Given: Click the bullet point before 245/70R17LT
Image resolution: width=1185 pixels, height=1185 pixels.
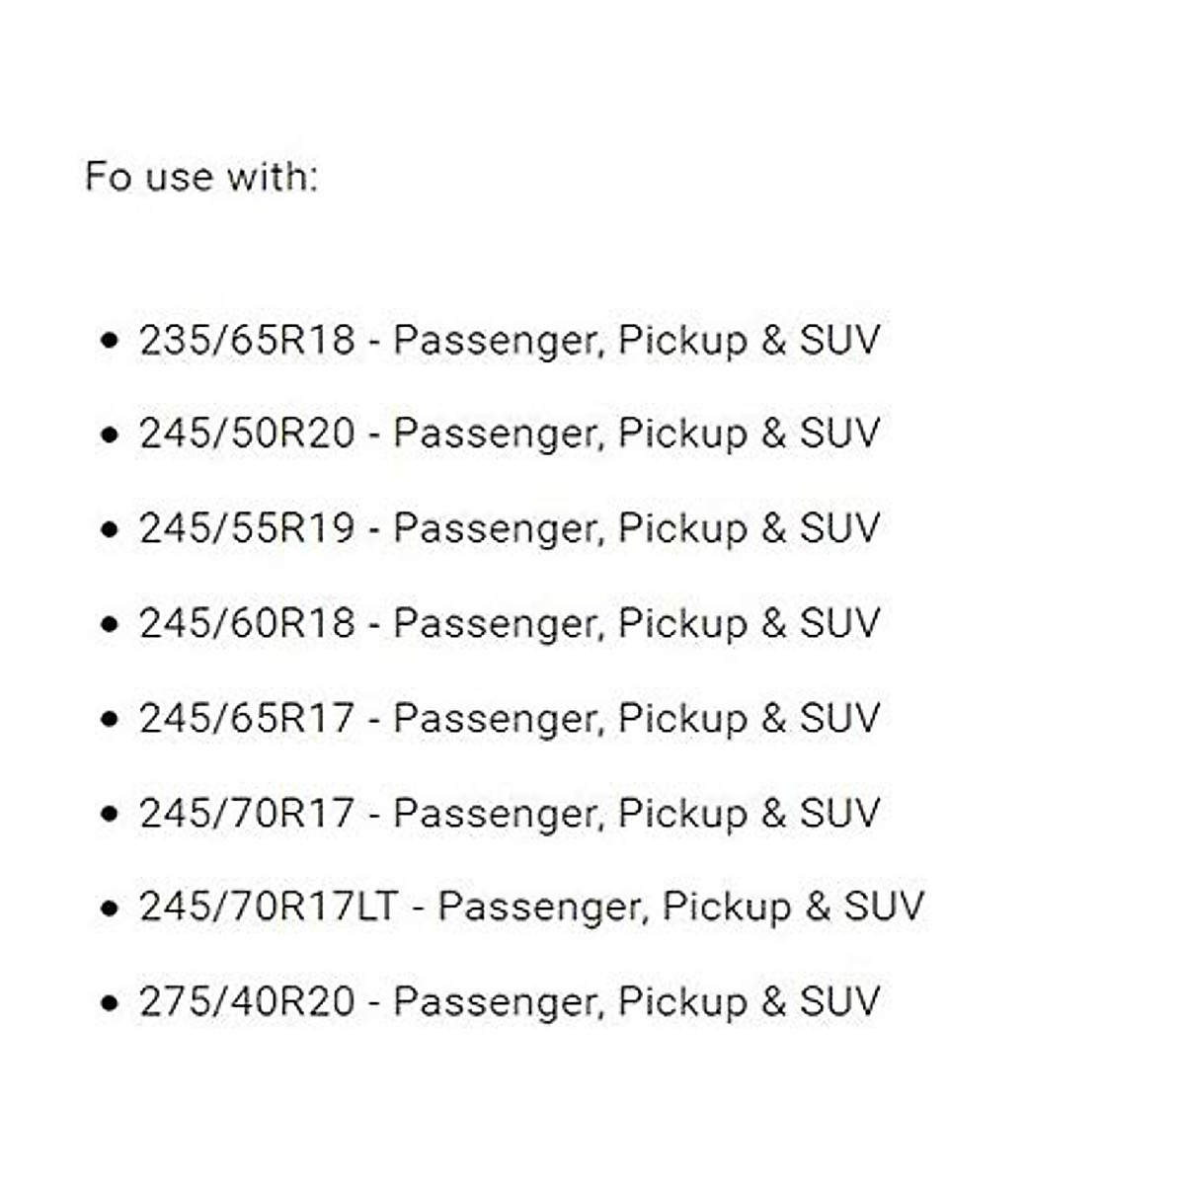Looking at the screenshot, I should pos(110,908).
